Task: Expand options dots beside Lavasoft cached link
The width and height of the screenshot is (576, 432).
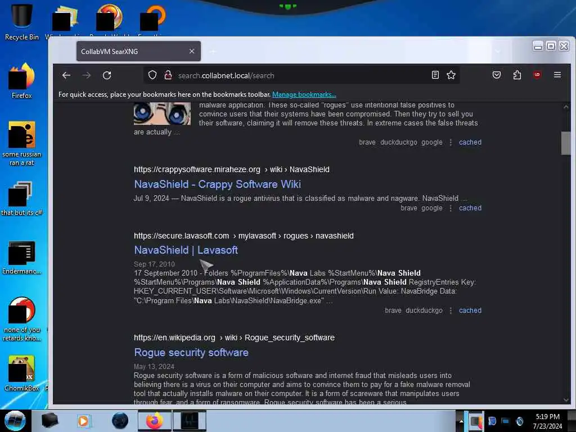Action: [451, 310]
